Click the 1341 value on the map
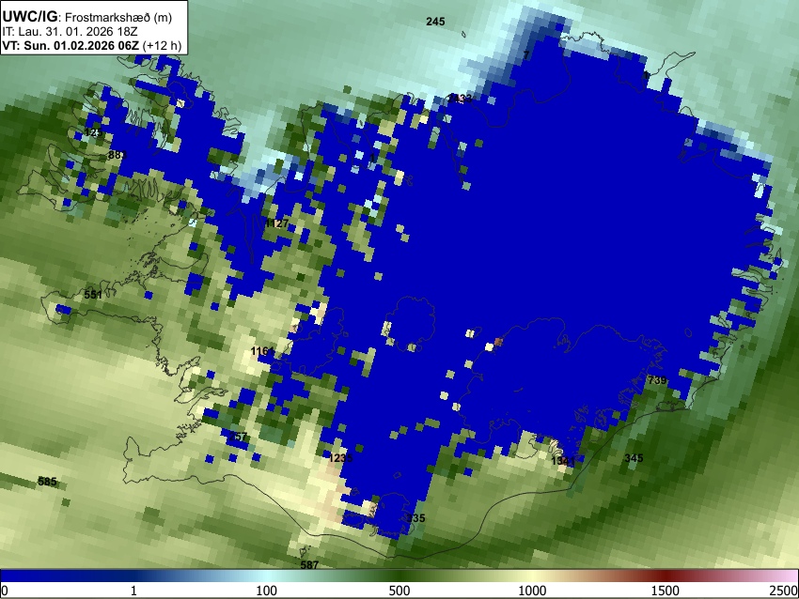Screen dimensions: 799x599 point(563,461)
